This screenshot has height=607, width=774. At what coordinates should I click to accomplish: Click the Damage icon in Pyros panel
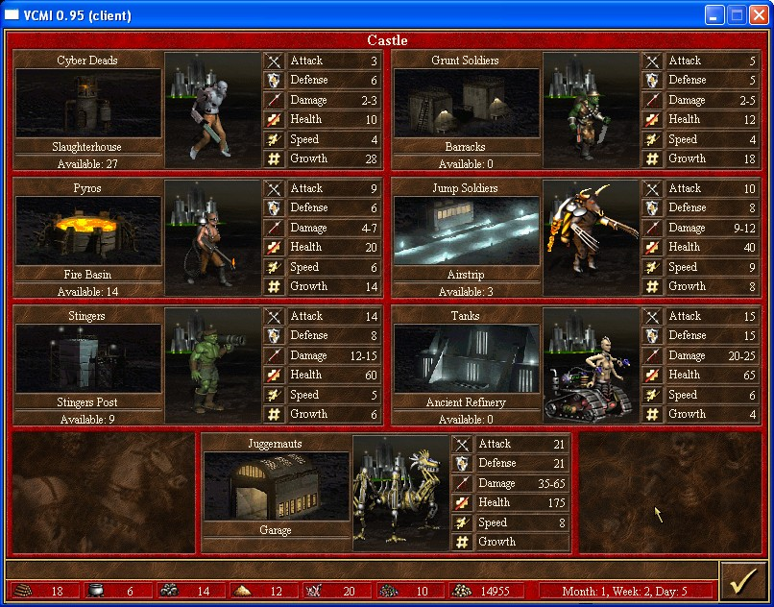274,228
